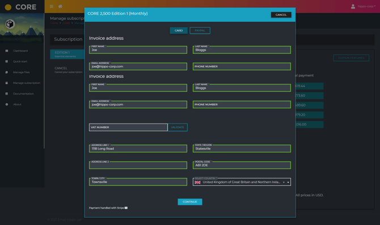Click the Town / City field
Image resolution: width=380 pixels, height=225 pixels.
(138, 182)
